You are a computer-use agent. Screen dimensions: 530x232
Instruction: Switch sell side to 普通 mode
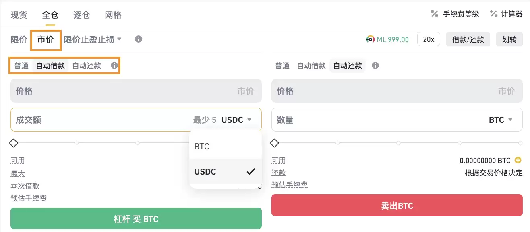pos(282,65)
